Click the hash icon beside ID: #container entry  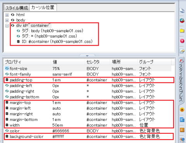point(18,41)
